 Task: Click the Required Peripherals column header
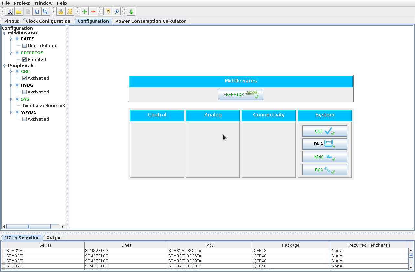click(x=369, y=245)
